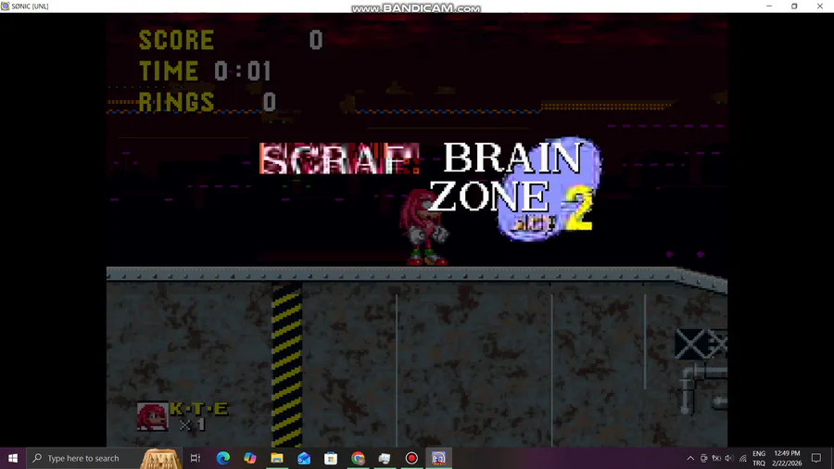This screenshot has height=469, width=834.
Task: Click the 'BRAIN' title card text
Action: 512,158
